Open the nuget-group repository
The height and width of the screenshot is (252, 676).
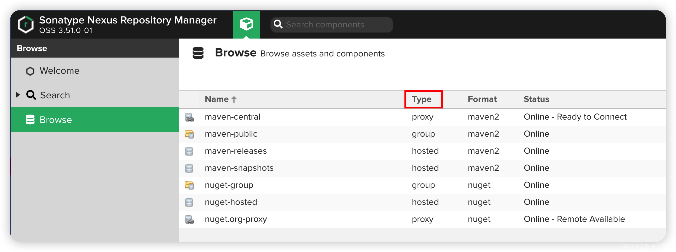pyautogui.click(x=229, y=185)
